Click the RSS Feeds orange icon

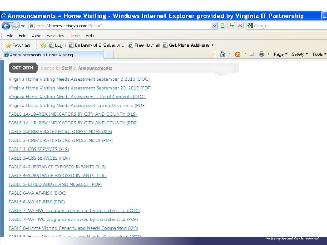tap(238, 54)
